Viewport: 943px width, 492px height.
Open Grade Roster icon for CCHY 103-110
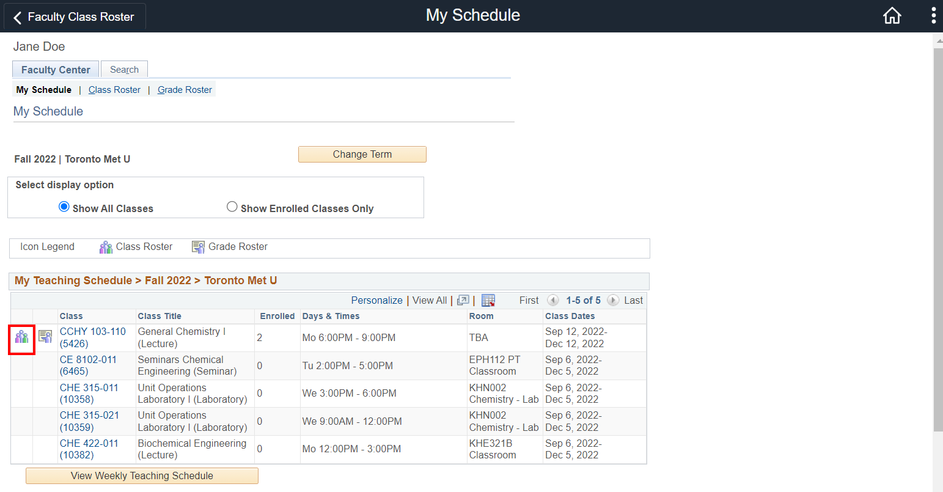point(45,337)
